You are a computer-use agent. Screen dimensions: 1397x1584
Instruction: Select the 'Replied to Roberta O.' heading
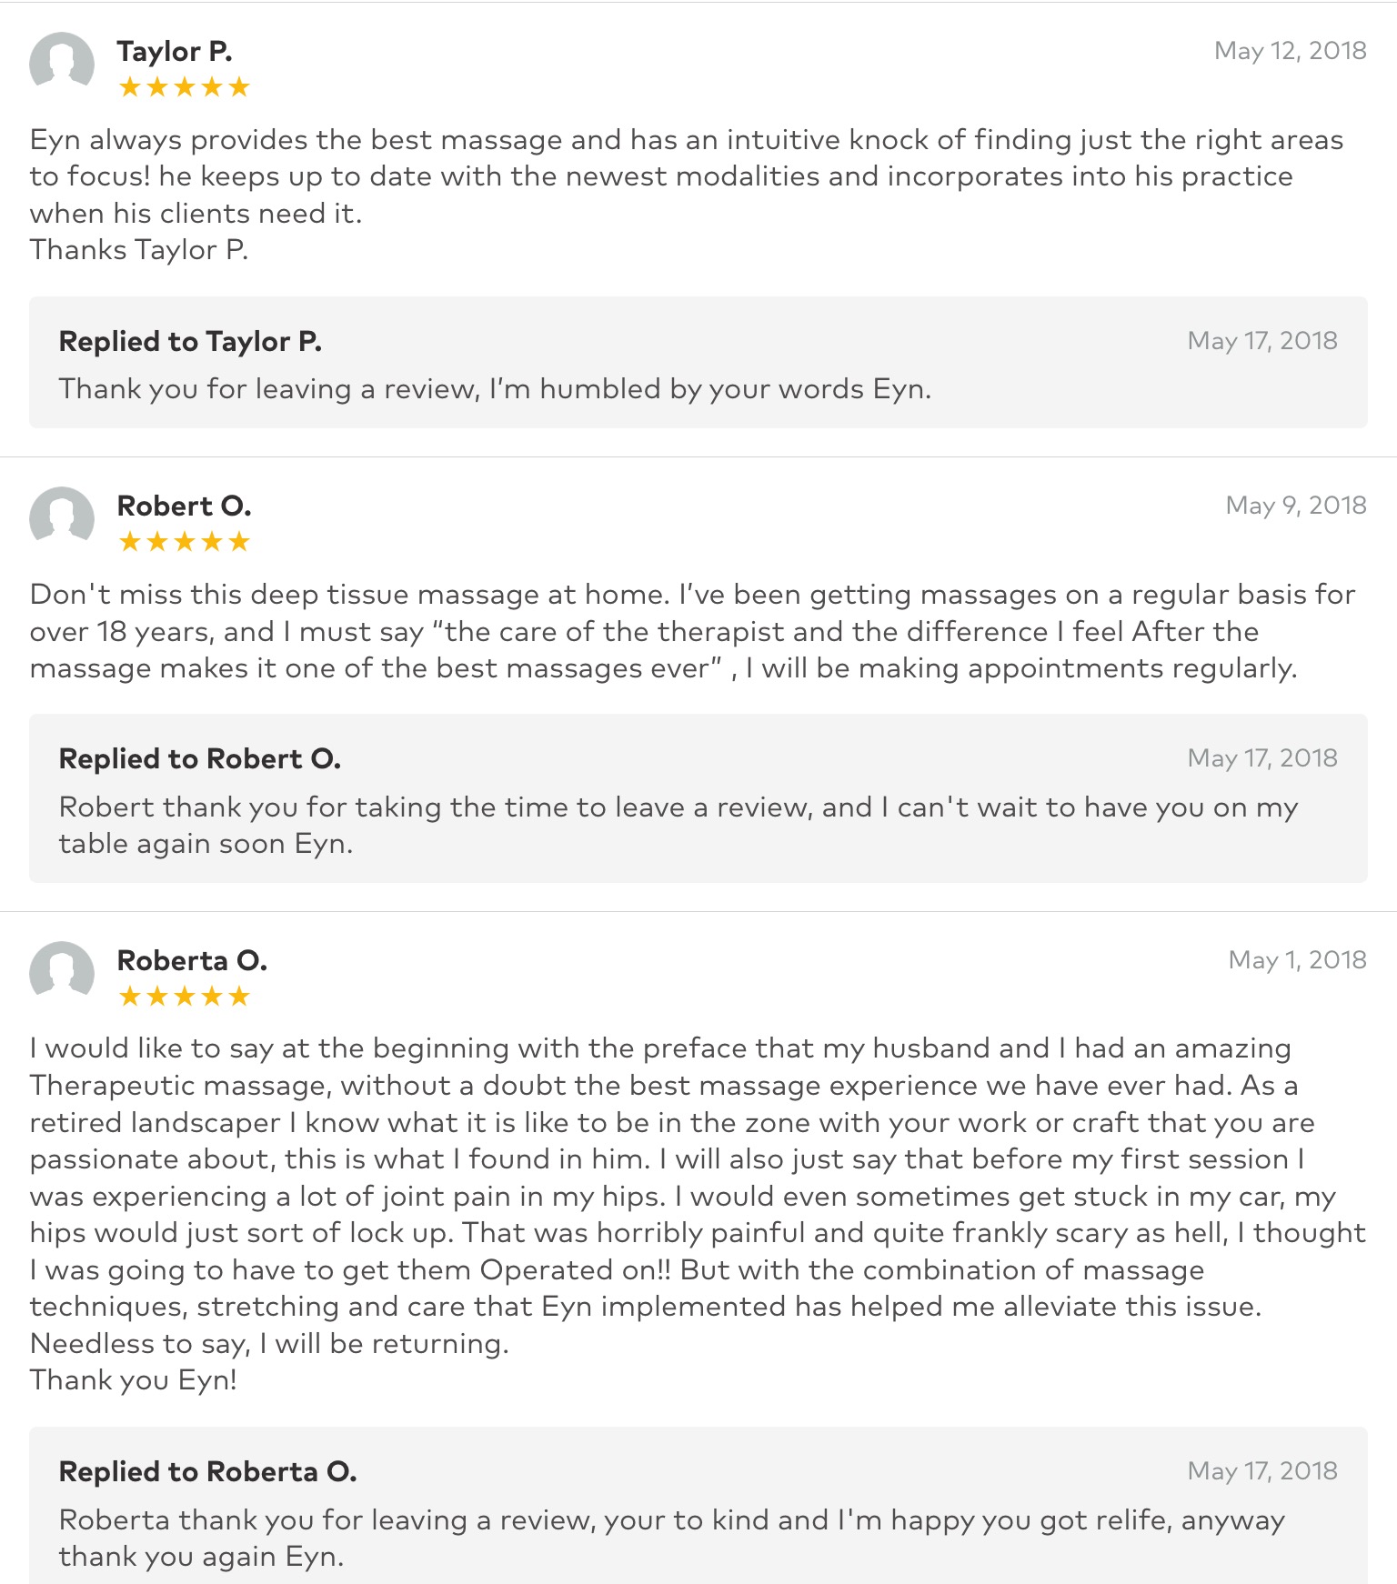(x=207, y=1472)
